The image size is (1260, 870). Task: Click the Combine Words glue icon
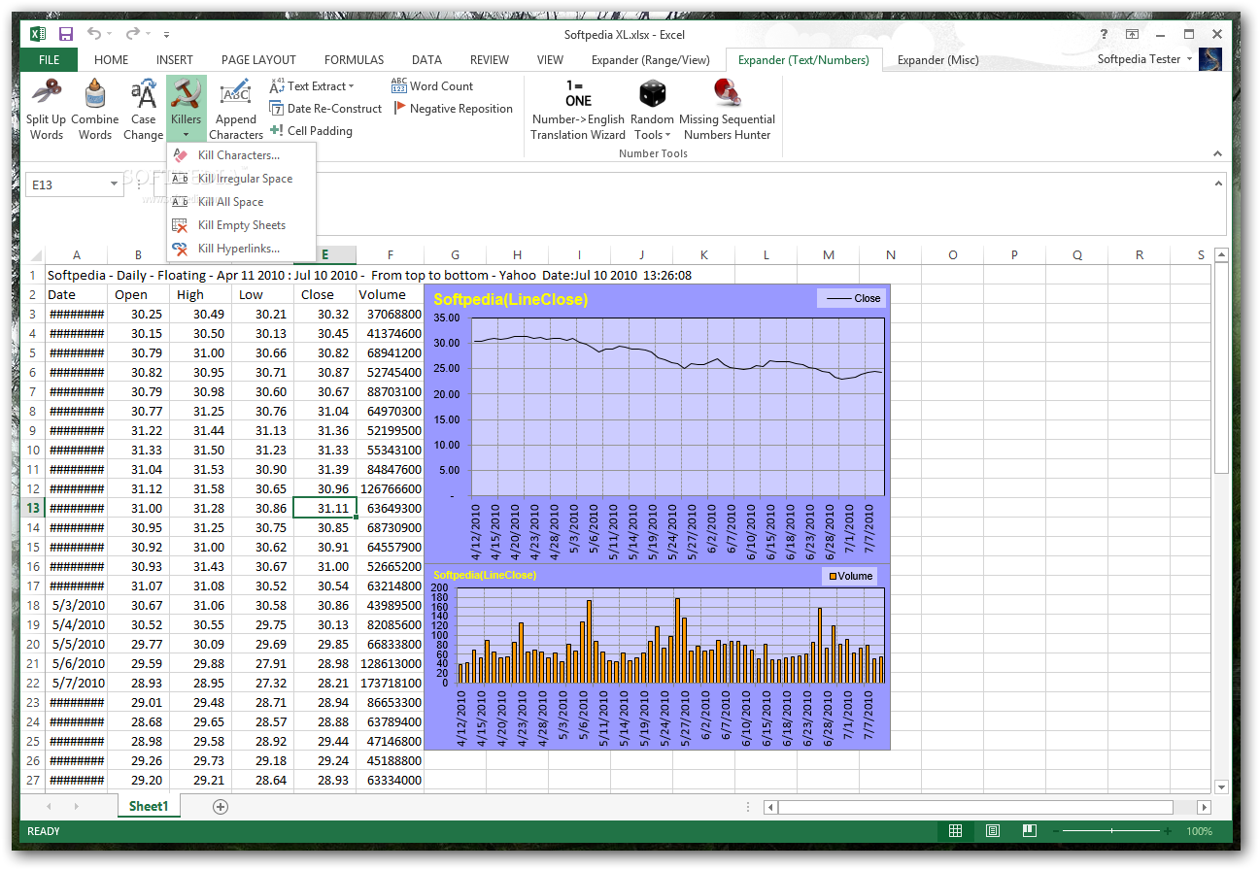94,94
